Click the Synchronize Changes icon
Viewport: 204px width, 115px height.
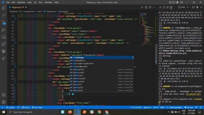point(18,107)
